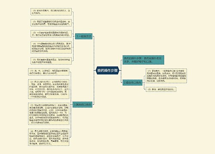The height and width of the screenshot is (154, 215).
Task: Click dotted connector right of 2.缝合伤口换药 node
Action: point(144,83)
